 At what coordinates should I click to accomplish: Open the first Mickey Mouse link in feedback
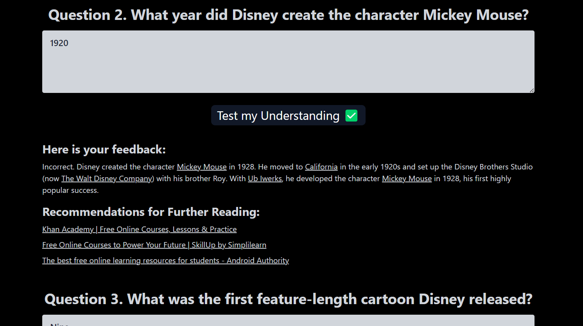tap(202, 167)
